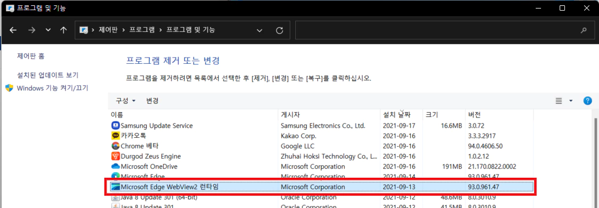Click install date 2021-09-13
This screenshot has height=208, width=599.
[399, 187]
